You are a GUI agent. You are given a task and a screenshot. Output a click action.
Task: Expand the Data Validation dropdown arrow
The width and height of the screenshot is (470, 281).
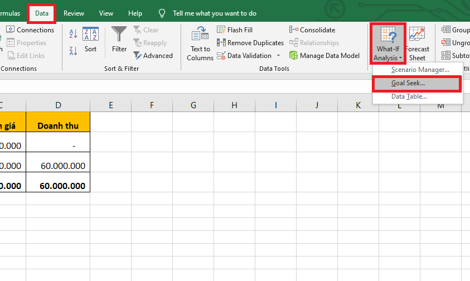(278, 56)
